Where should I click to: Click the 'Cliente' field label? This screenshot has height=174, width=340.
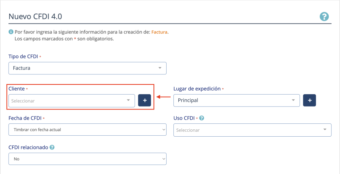point(17,89)
